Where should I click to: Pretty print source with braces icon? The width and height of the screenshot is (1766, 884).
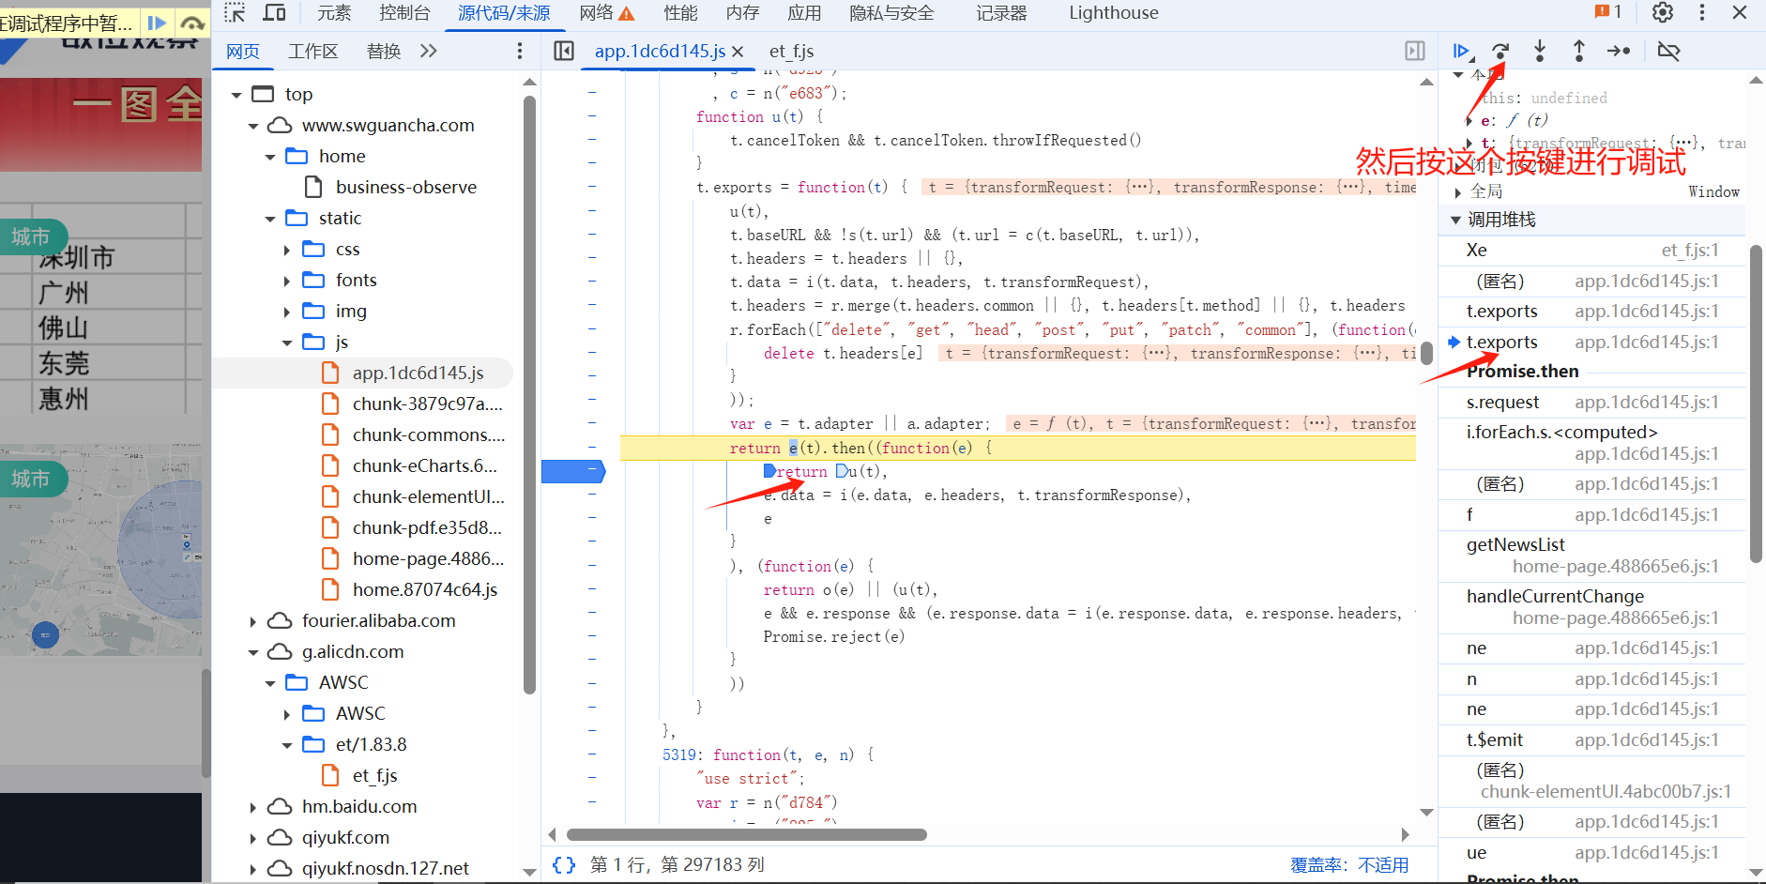[x=564, y=864]
